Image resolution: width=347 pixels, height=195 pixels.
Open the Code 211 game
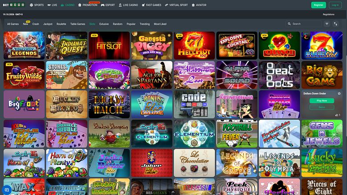tap(194, 104)
